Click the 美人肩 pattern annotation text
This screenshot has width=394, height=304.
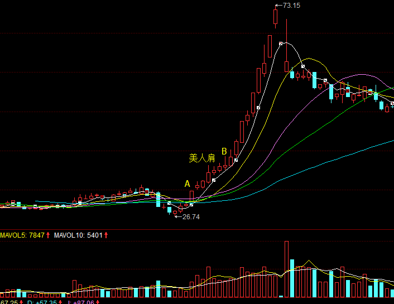tap(202, 158)
